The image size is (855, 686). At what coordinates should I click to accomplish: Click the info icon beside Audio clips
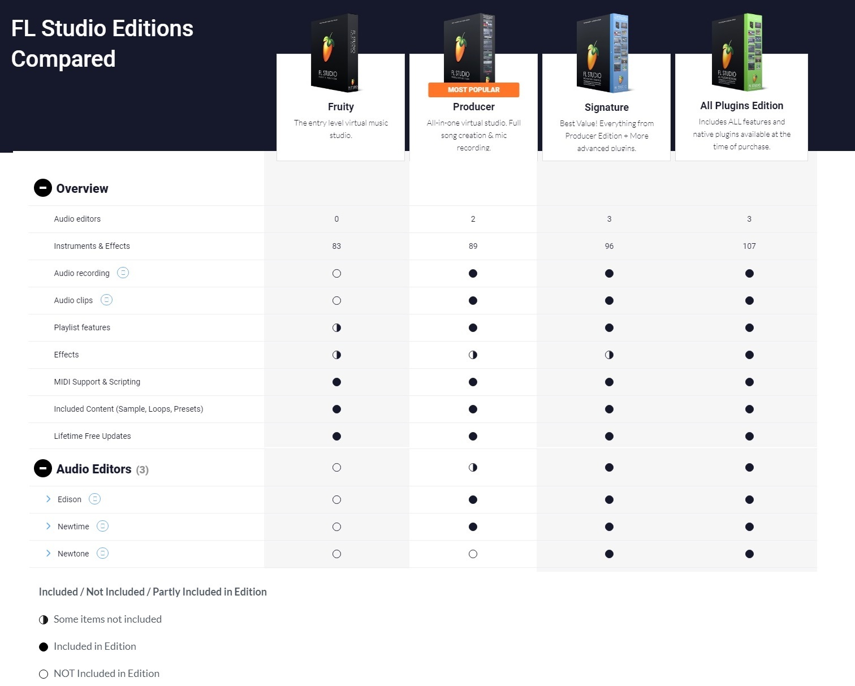click(106, 300)
